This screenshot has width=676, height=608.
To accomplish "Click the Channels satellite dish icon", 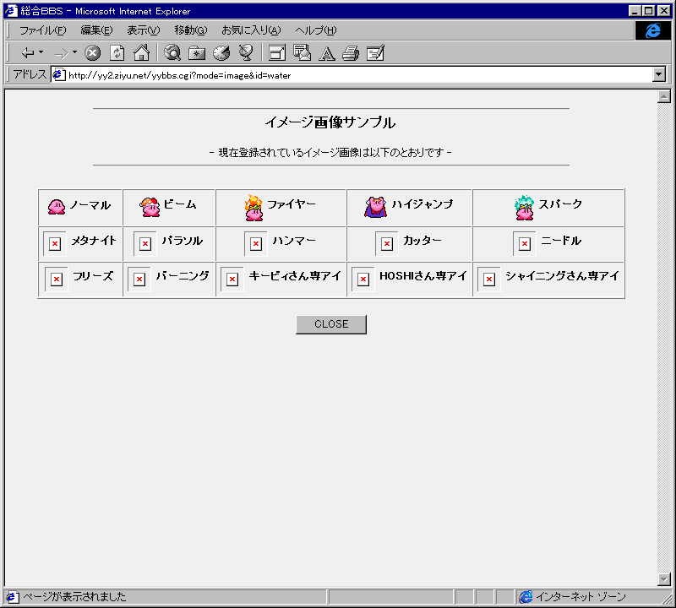I will click(x=246, y=52).
